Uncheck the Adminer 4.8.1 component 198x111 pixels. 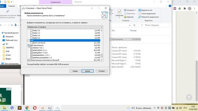(31, 48)
